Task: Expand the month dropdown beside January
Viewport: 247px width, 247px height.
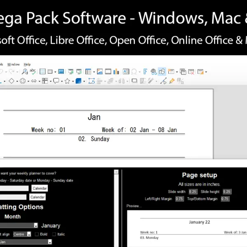Action: [36, 226]
